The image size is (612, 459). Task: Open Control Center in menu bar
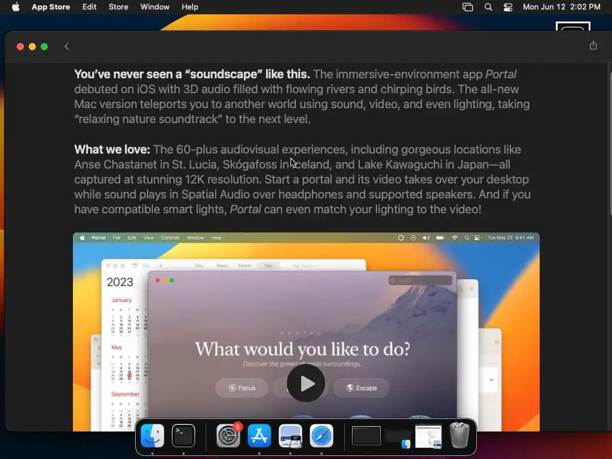click(508, 7)
